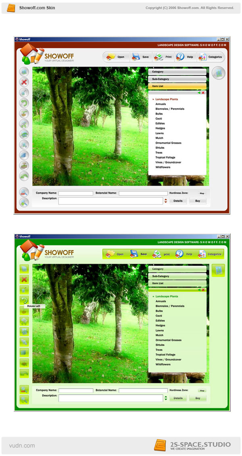Expand the Sub-Category bar in green skin window

tap(177, 276)
